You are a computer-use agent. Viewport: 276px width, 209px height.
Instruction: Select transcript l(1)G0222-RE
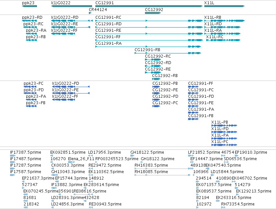[x=65, y=24]
